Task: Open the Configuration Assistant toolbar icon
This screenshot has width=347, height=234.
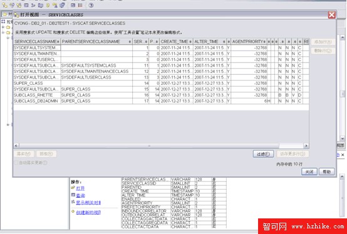Action: click(63, 5)
